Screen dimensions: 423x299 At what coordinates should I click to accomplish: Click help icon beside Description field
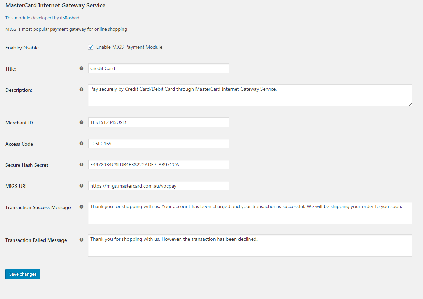click(81, 90)
